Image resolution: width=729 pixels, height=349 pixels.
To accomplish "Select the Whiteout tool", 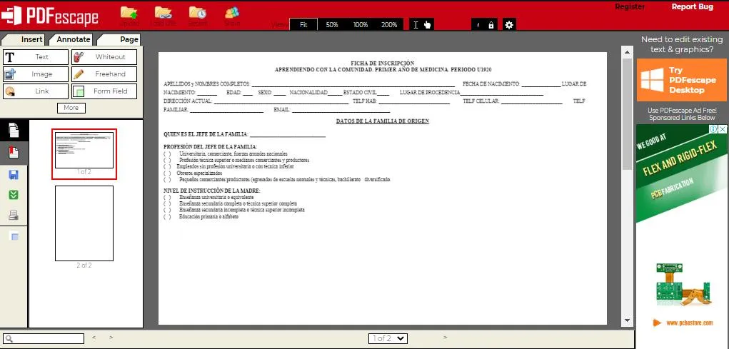I will 104,57.
